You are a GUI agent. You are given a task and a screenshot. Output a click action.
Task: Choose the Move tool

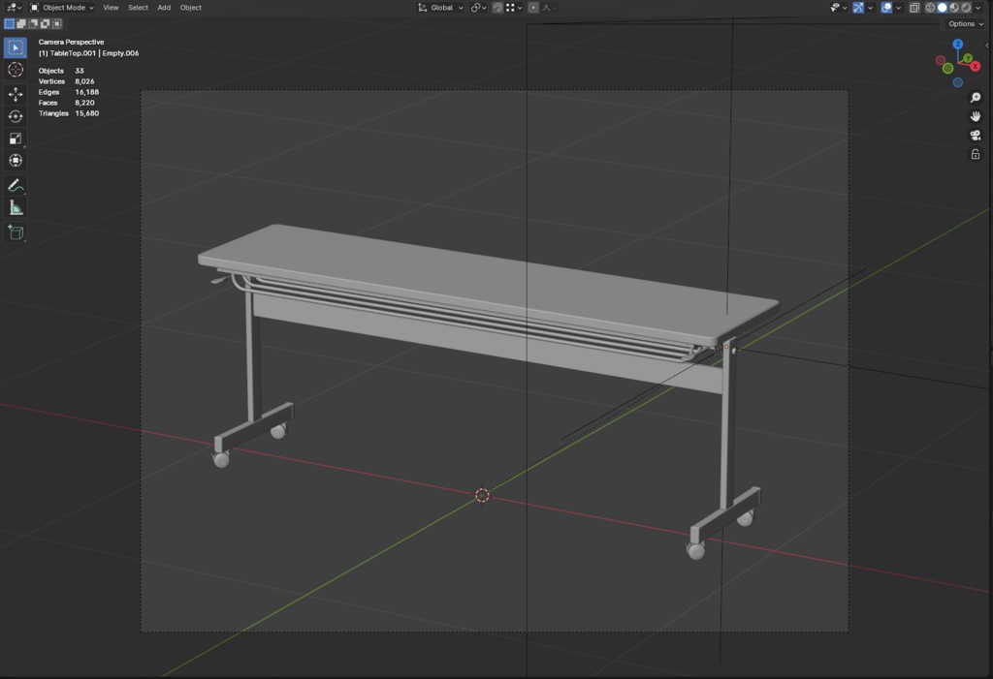16,94
